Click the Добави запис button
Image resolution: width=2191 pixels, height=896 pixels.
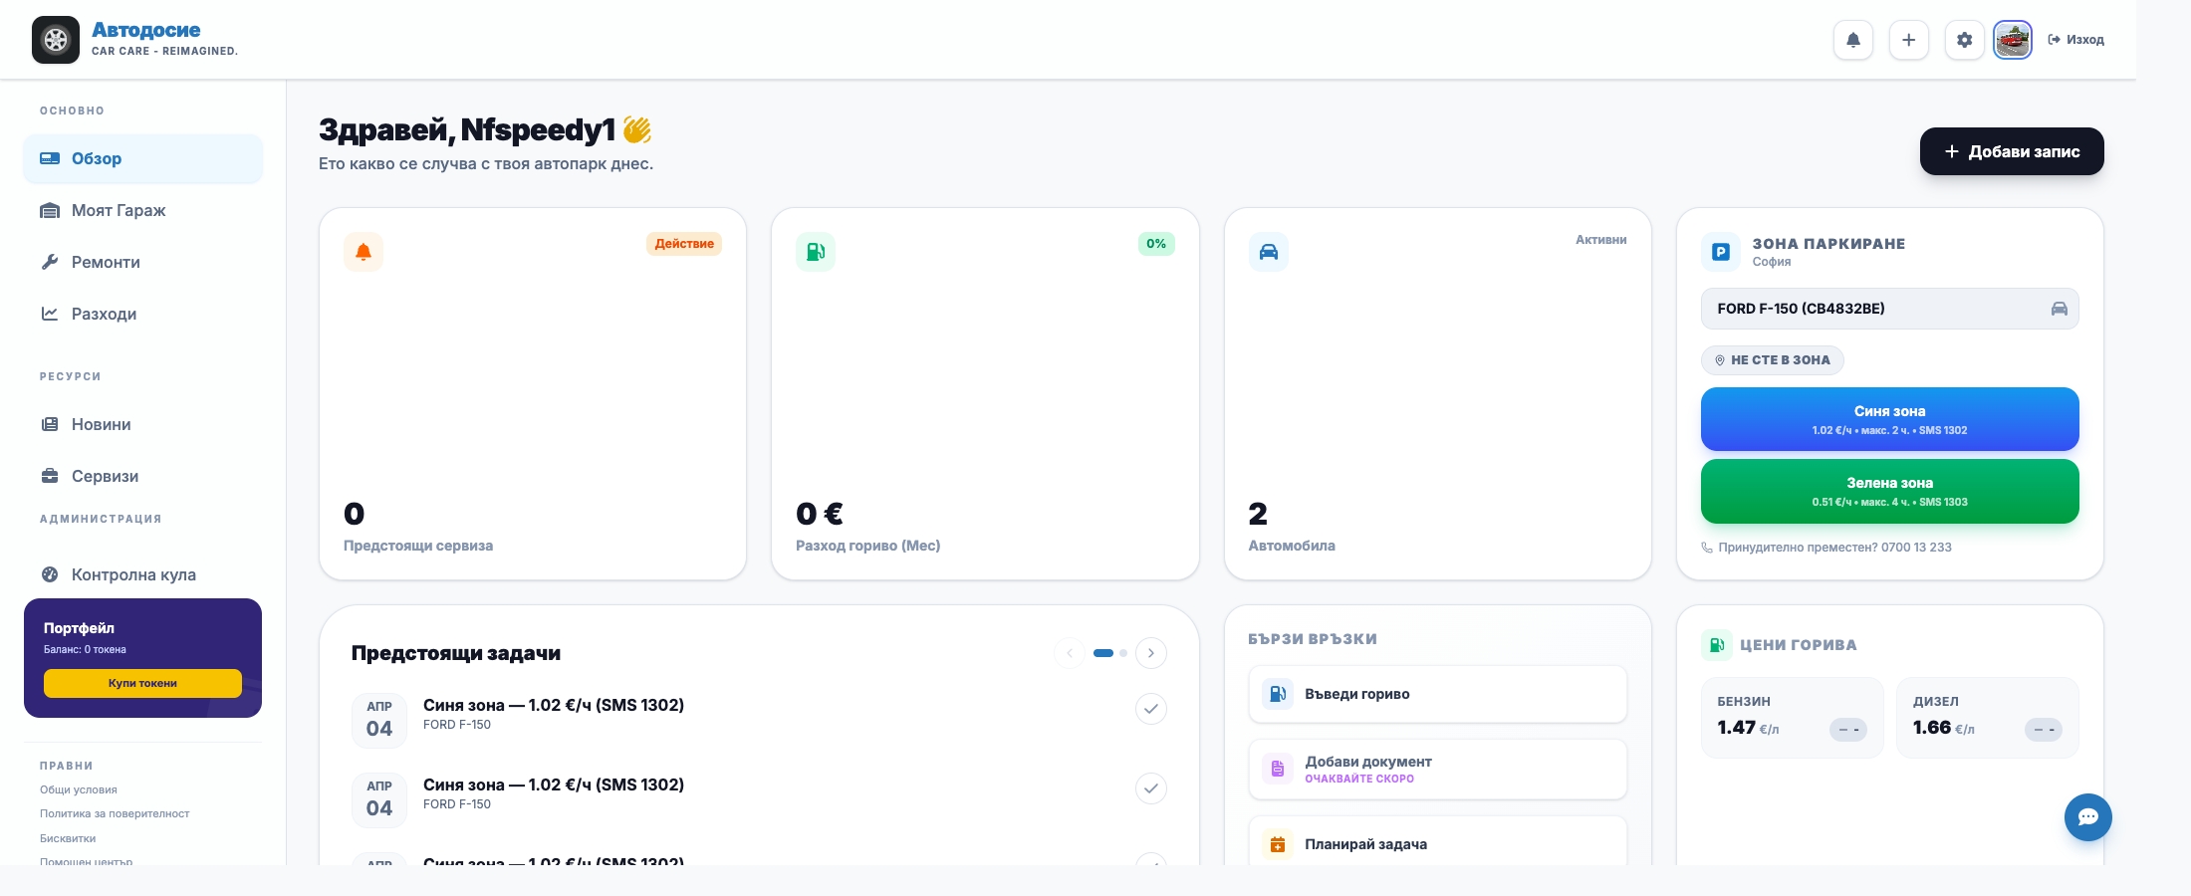[2012, 151]
